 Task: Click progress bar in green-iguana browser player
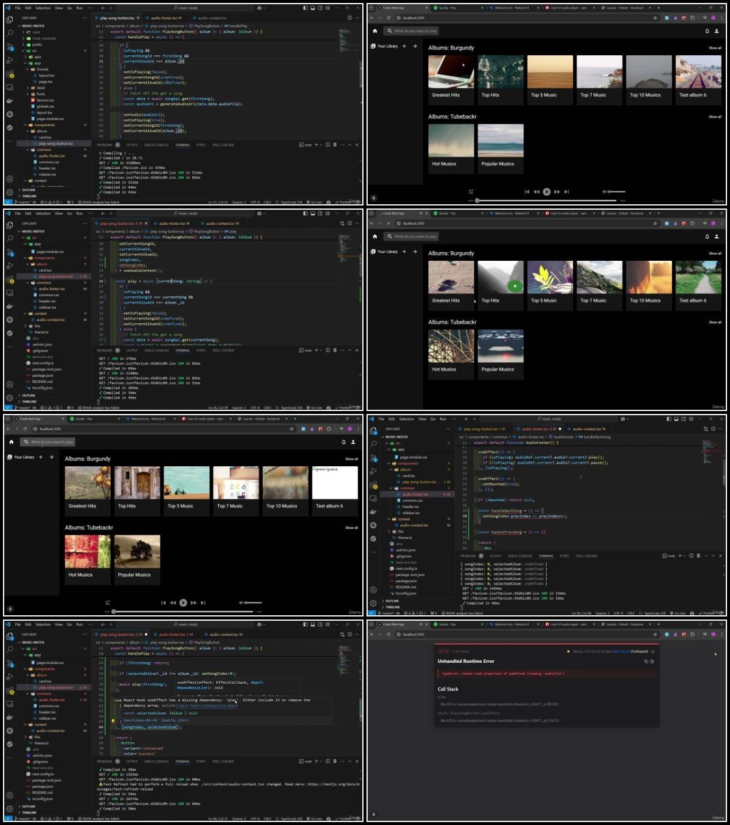184,611
